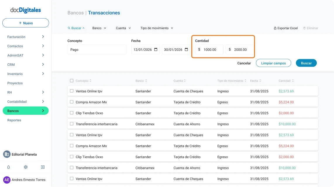Check the select-all checkbox in the table header
The width and height of the screenshot is (334, 187).
(x=71, y=81)
